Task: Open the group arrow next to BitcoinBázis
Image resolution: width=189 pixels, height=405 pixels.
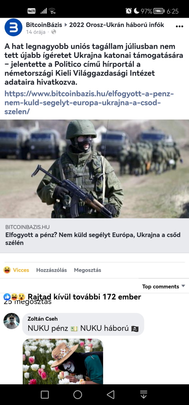Action: pyautogui.click(x=66, y=25)
